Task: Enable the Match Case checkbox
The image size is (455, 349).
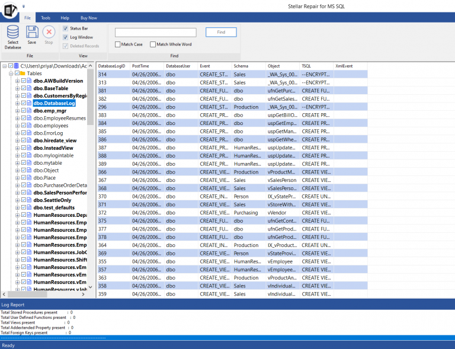Action: (117, 44)
